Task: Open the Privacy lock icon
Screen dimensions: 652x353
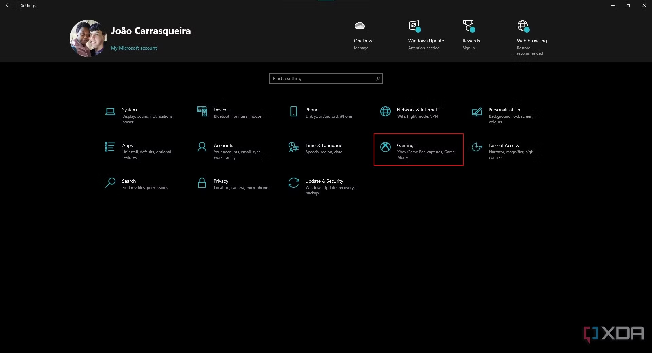Action: (x=202, y=183)
